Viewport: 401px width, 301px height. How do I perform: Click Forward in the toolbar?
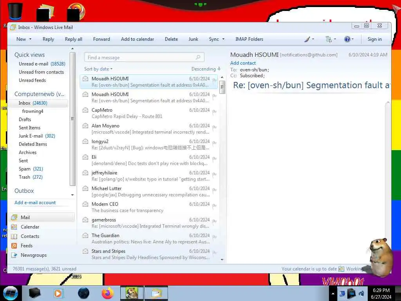tap(101, 39)
